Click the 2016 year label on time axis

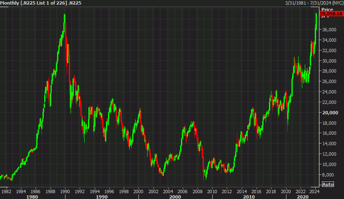[256, 191]
